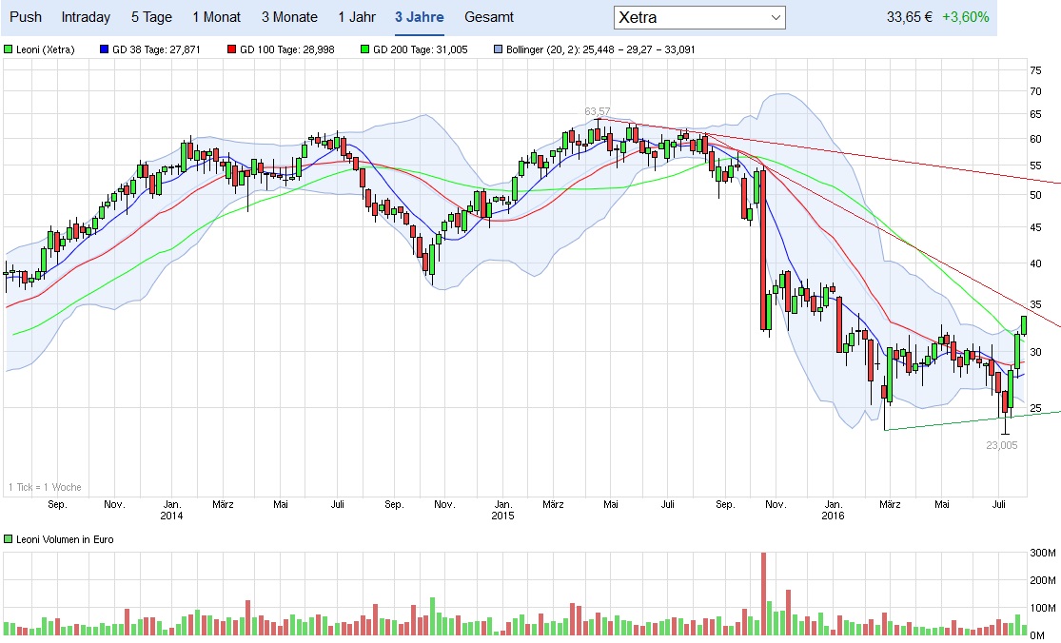Image resolution: width=1061 pixels, height=643 pixels.
Task: Select the Intraday time range tab
Action: coord(86,17)
